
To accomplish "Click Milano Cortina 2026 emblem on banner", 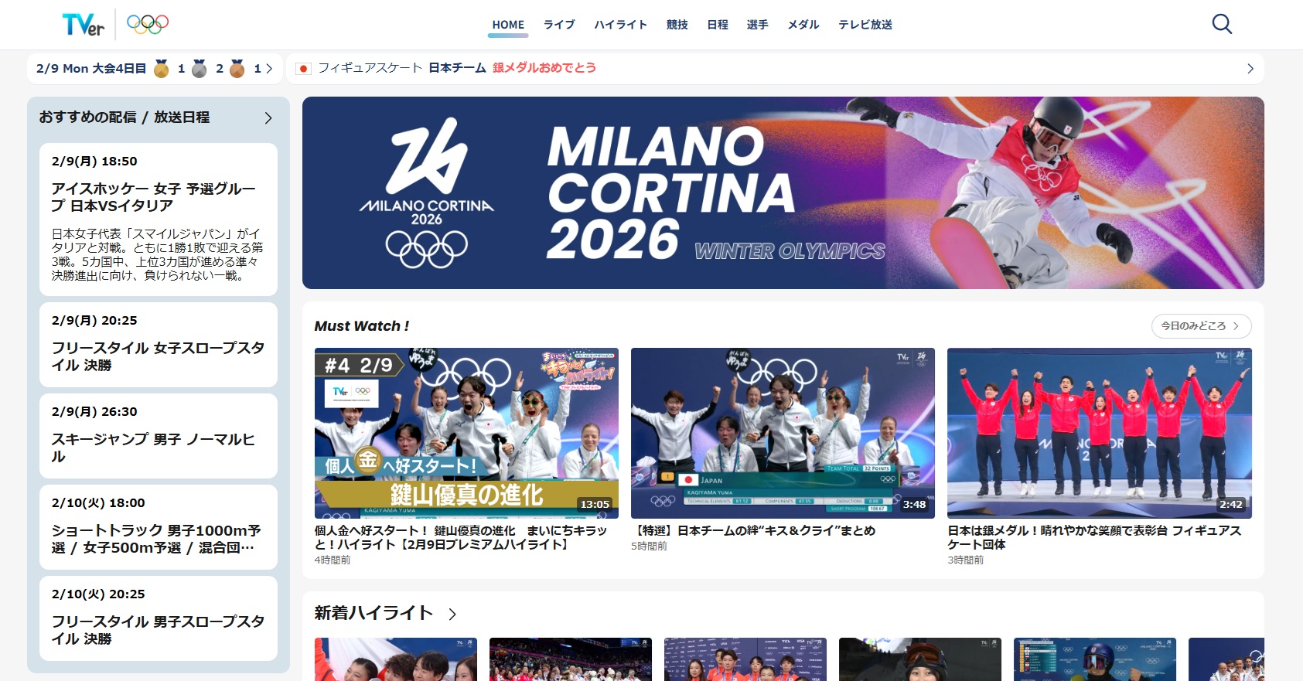I will pos(427,192).
